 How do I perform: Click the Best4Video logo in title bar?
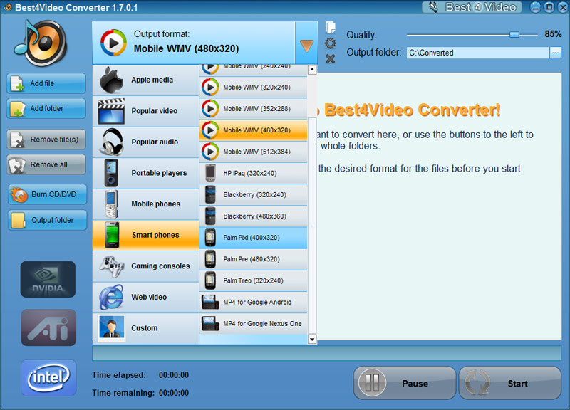coord(472,7)
